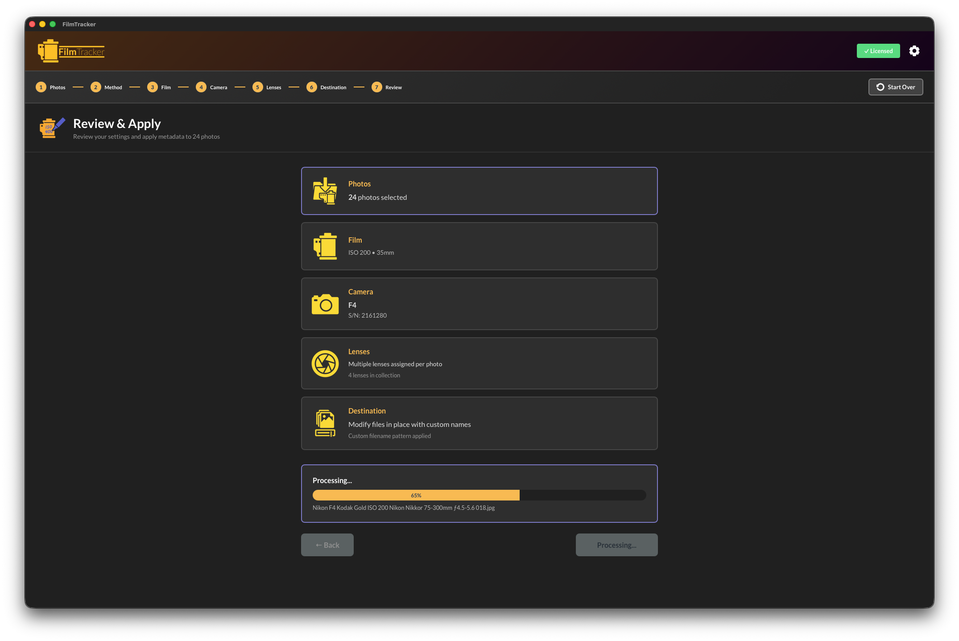Screen dimensions: 959x641
Task: Click the Photos card icon
Action: tap(325, 191)
